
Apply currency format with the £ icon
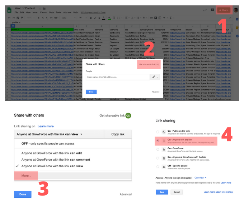pyautogui.click(x=39, y=18)
